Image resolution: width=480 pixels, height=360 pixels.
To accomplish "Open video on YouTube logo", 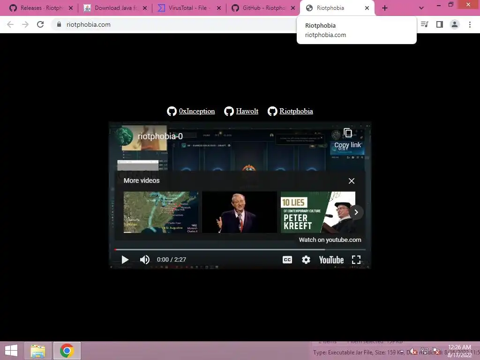I will (331, 260).
